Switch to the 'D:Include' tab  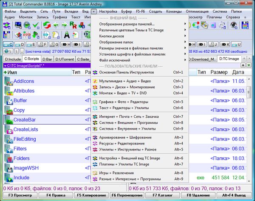tap(13, 59)
